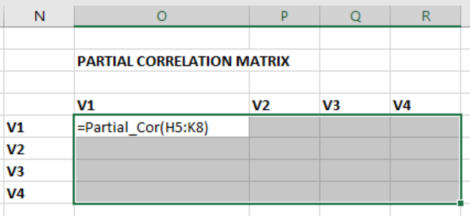Viewport: 470px width, 216px height.
Task: Click the V2 row label in column N
Action: pos(39,149)
